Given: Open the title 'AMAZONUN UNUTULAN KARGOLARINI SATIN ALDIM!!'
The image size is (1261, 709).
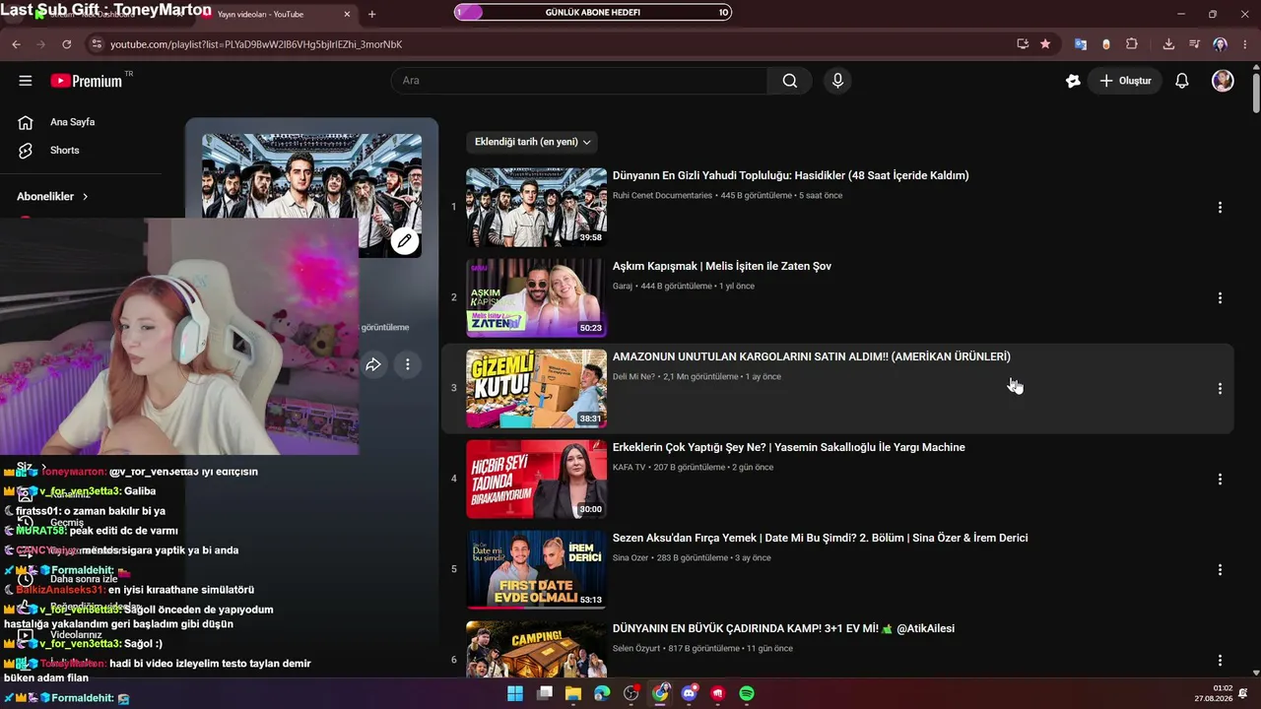Looking at the screenshot, I should pos(812,356).
